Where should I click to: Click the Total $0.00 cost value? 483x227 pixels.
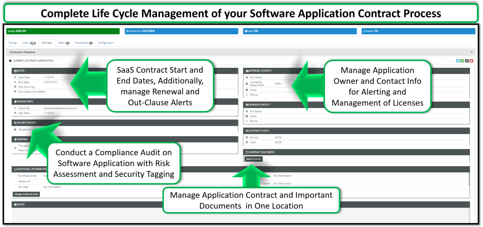(x=278, y=142)
